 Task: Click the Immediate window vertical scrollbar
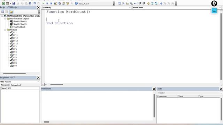click(154, 106)
